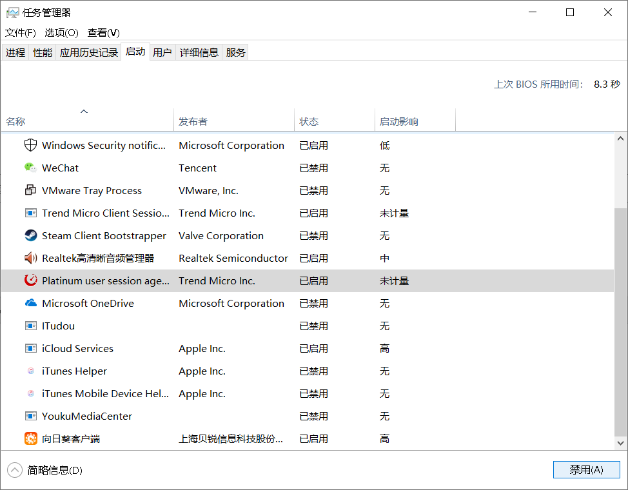
Task: Select the Microsoft OneDrive cloud icon
Action: 30,303
